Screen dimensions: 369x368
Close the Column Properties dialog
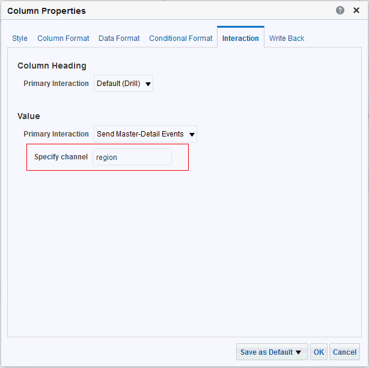pyautogui.click(x=356, y=10)
